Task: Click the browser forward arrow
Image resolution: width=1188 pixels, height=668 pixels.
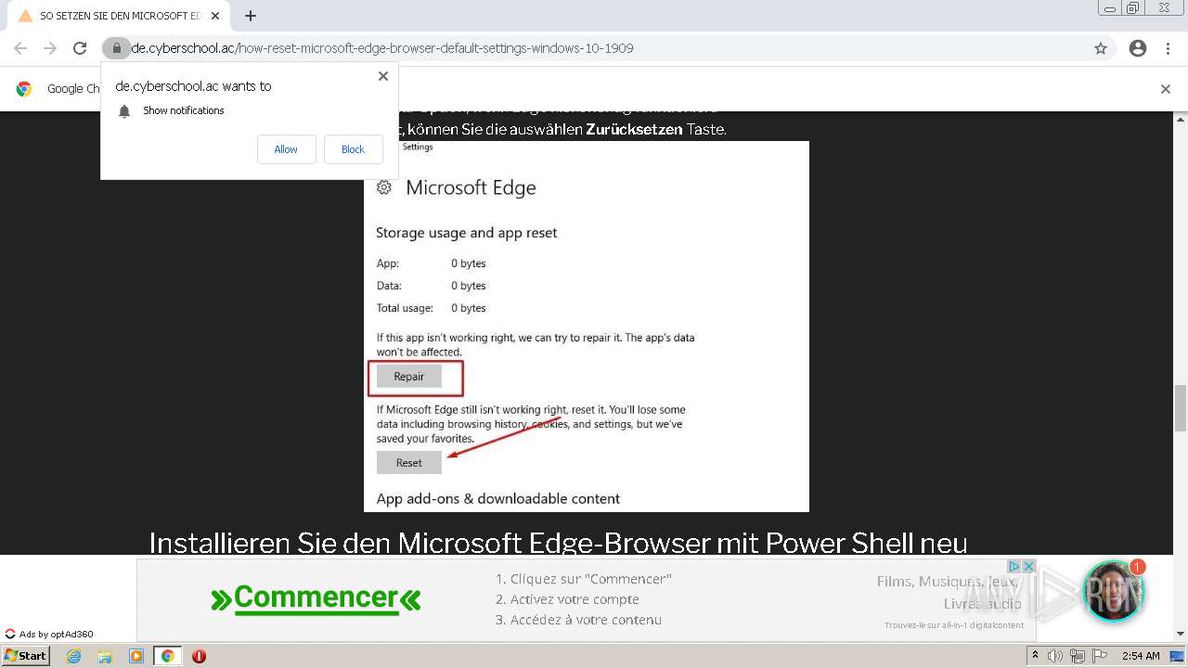Action: pos(50,48)
